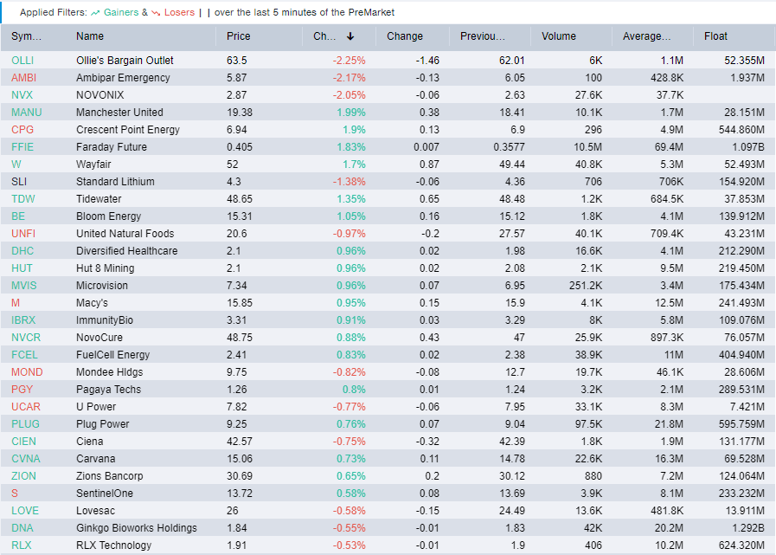Click the 48.65 price for Tidewater
The height and width of the screenshot is (555, 776).
[x=240, y=199]
